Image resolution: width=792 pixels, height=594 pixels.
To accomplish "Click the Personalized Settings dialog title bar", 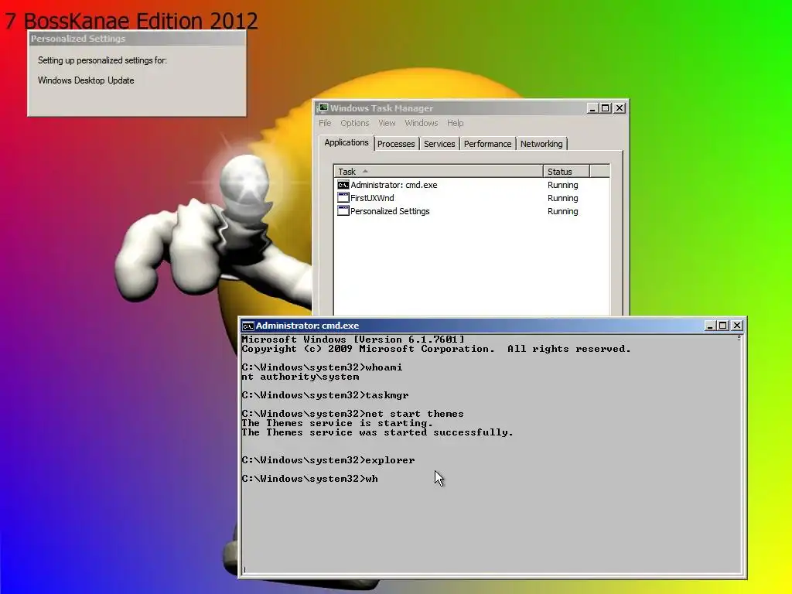I will pos(137,39).
